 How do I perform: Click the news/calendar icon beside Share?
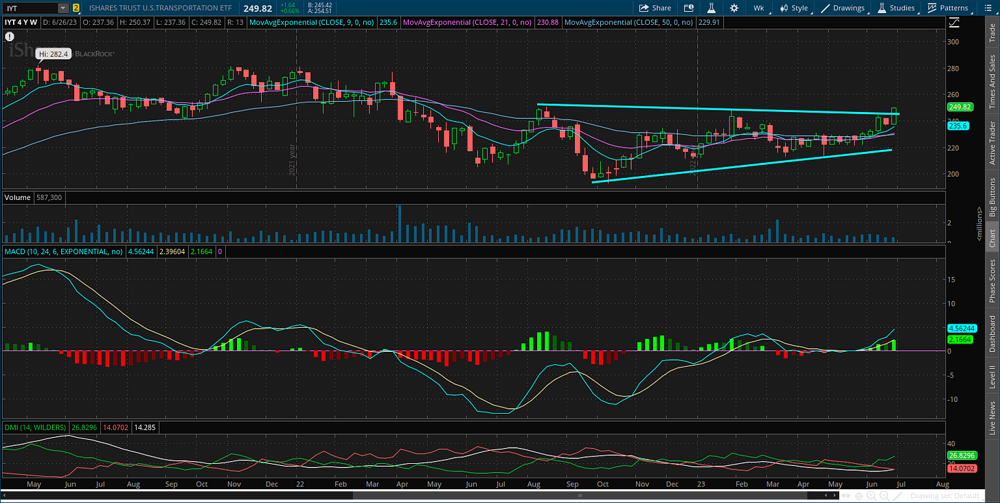coord(689,8)
